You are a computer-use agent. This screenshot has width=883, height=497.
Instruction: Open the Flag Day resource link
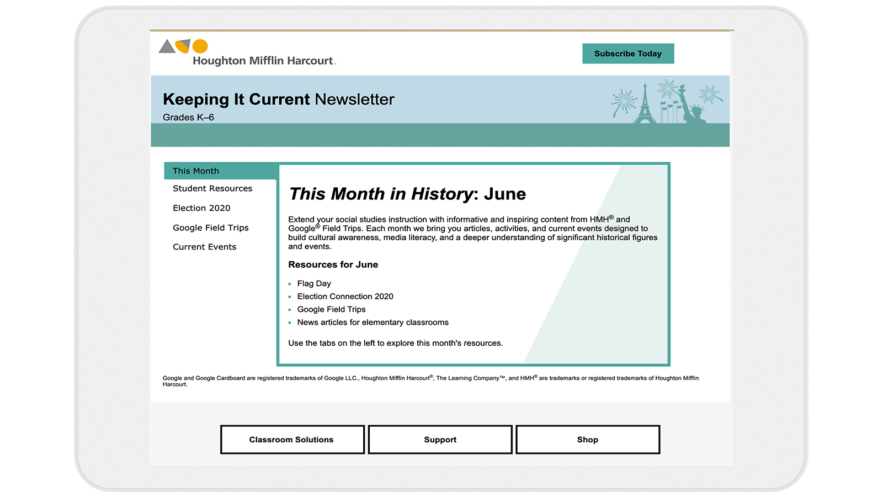tap(313, 283)
